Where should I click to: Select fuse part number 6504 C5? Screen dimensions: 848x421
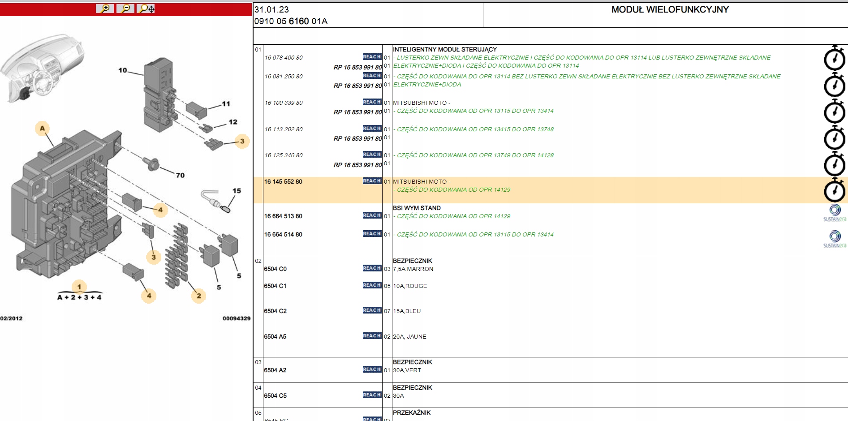click(275, 396)
